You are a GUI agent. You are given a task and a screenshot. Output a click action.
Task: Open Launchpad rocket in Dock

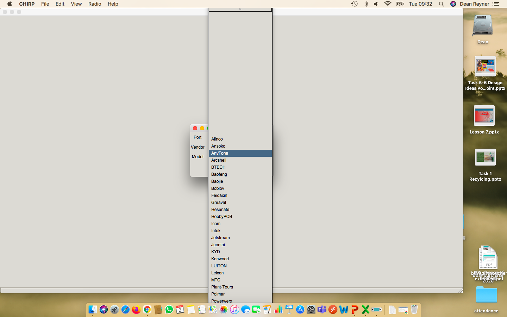tap(114, 310)
